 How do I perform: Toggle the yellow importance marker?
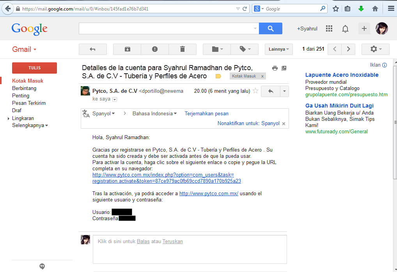pyautogui.click(x=218, y=76)
